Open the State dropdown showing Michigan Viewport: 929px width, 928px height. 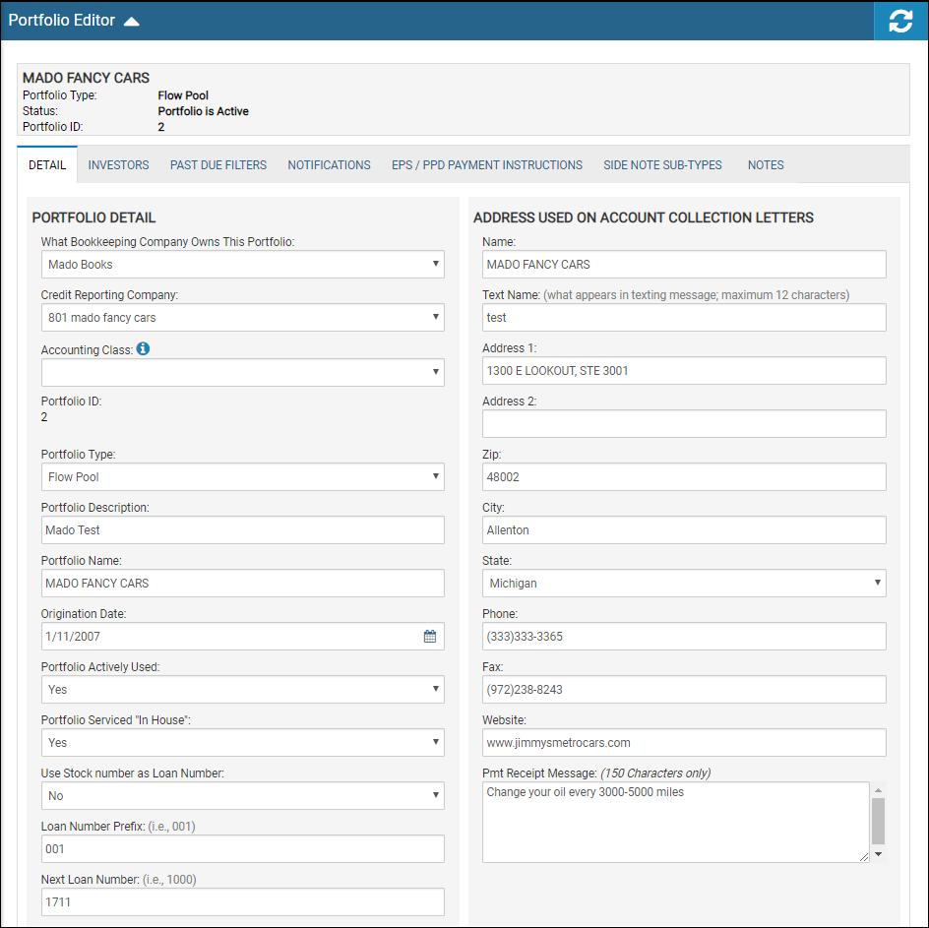[684, 584]
